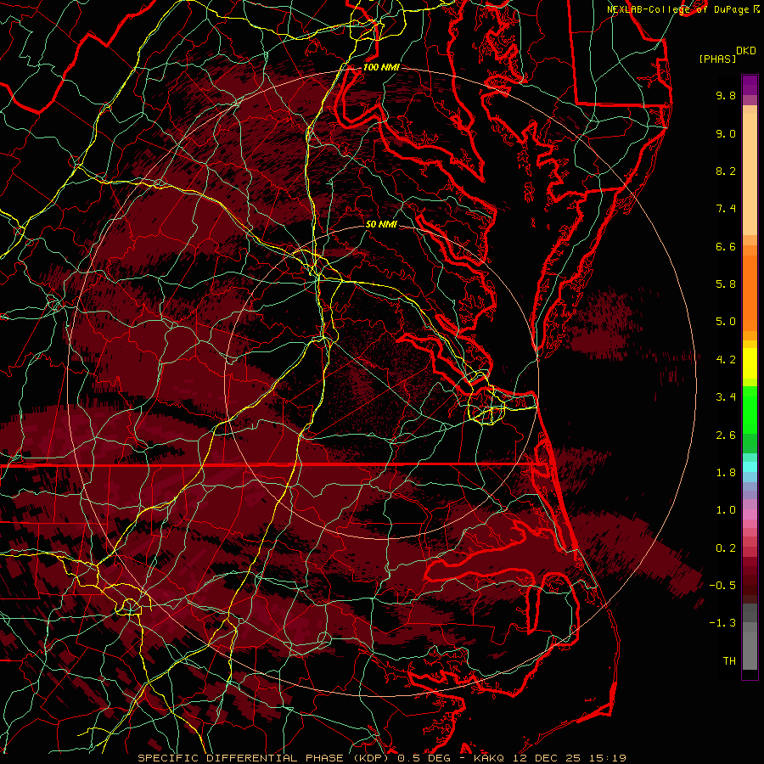The width and height of the screenshot is (764, 764).
Task: Click the 100 NMI range ring label
Action: click(x=381, y=67)
